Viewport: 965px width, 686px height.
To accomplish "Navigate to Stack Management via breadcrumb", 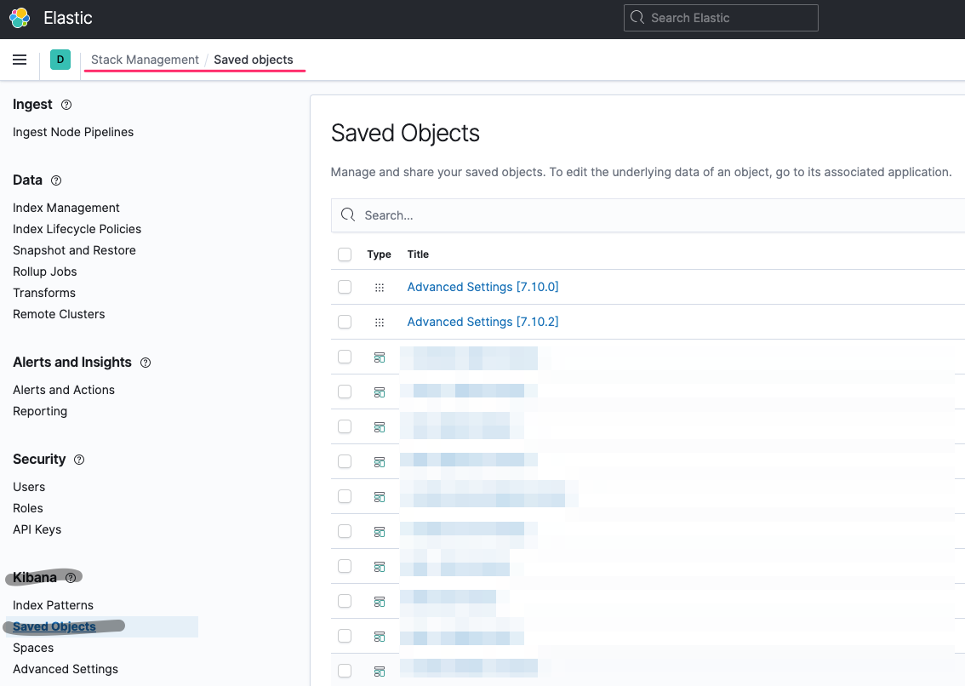I will [145, 60].
